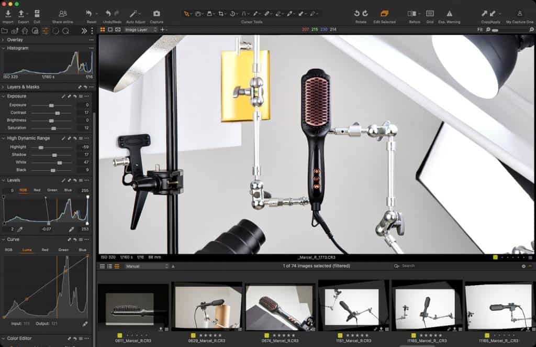Open the Cull tool
The height and width of the screenshot is (347, 536).
point(37,14)
